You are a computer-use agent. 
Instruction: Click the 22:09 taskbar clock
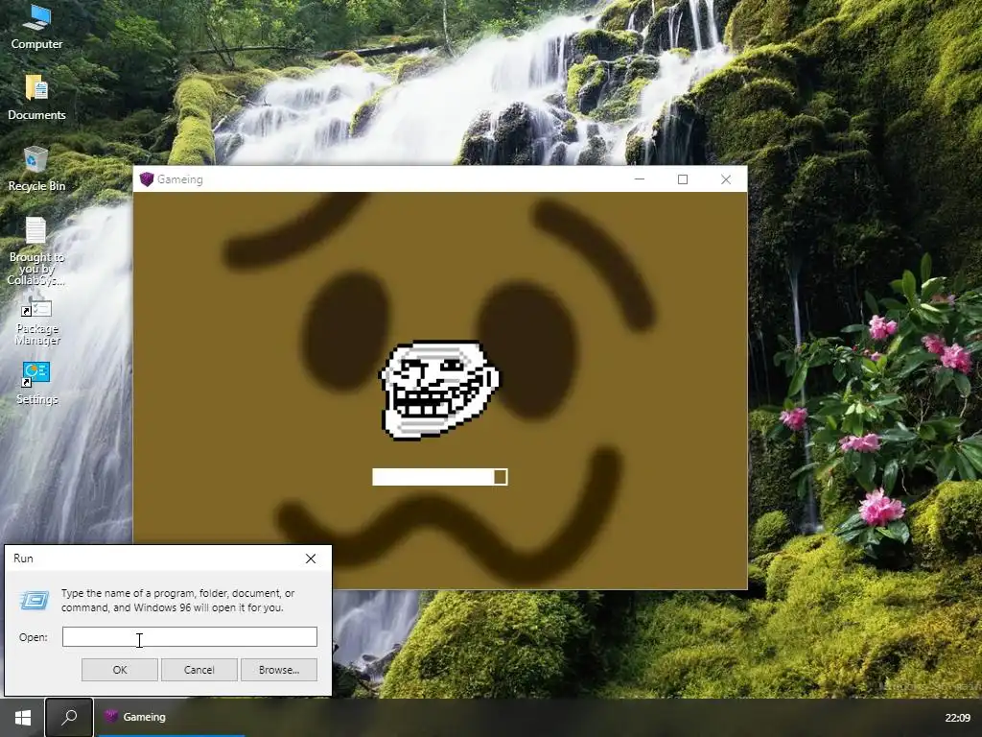(958, 718)
